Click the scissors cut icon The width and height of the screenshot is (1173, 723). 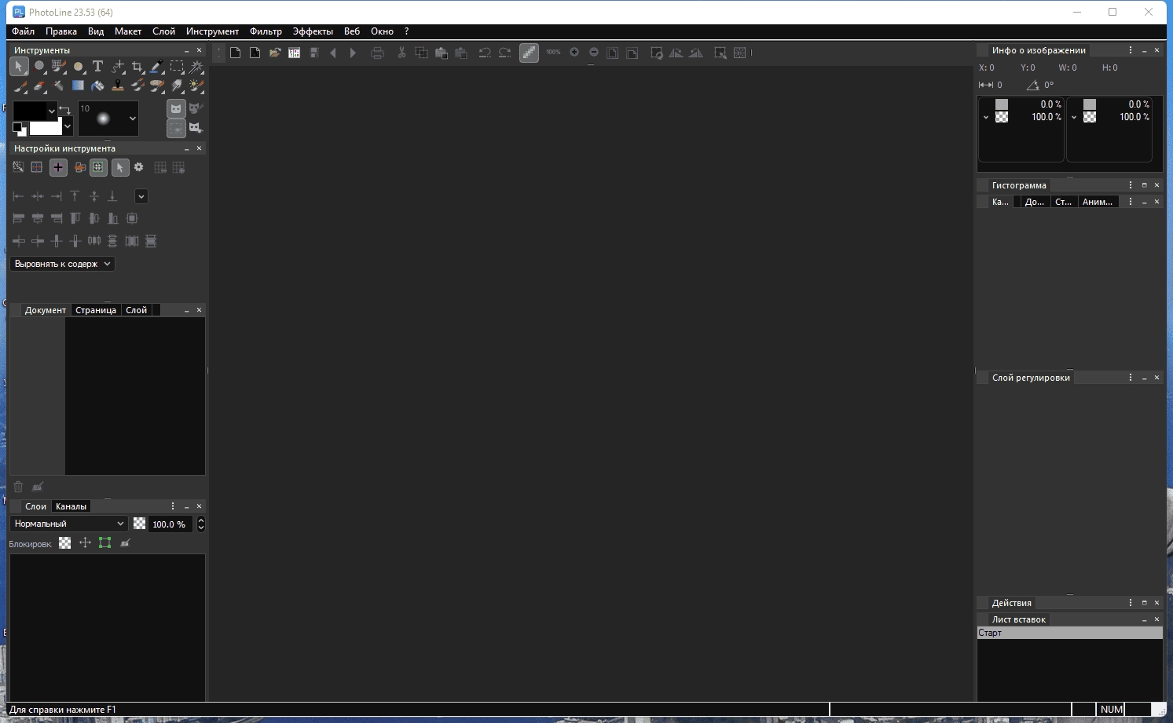point(401,53)
